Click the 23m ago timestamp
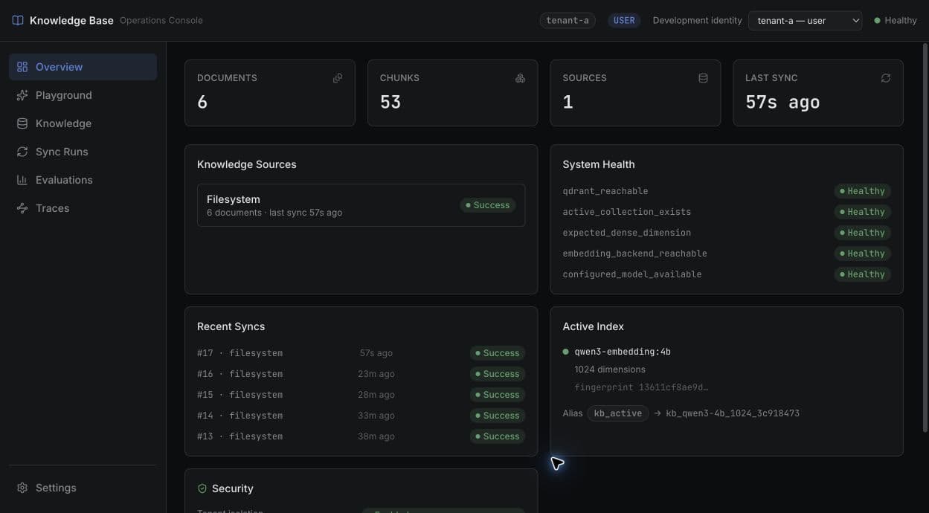 pyautogui.click(x=376, y=374)
